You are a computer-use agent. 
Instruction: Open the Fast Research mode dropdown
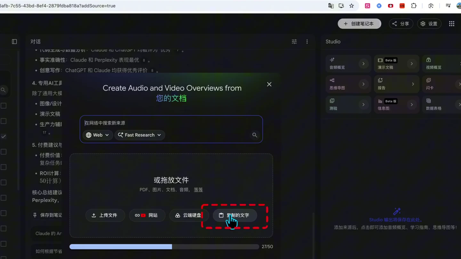pos(140,135)
